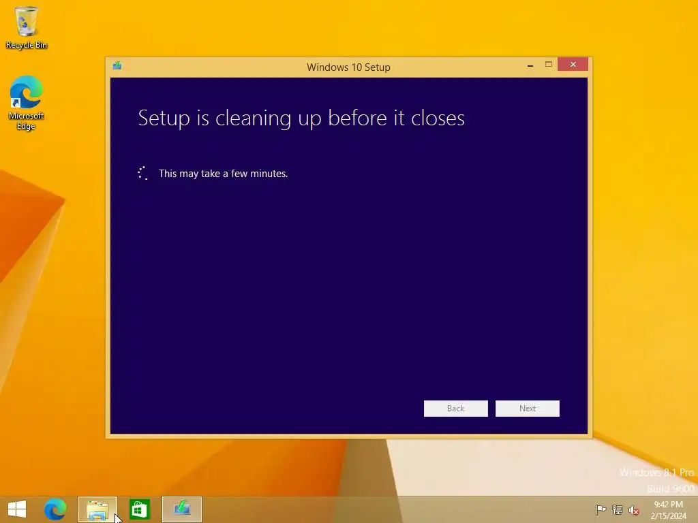Click the Action Center flag icon
The width and height of the screenshot is (698, 523).
(601, 509)
